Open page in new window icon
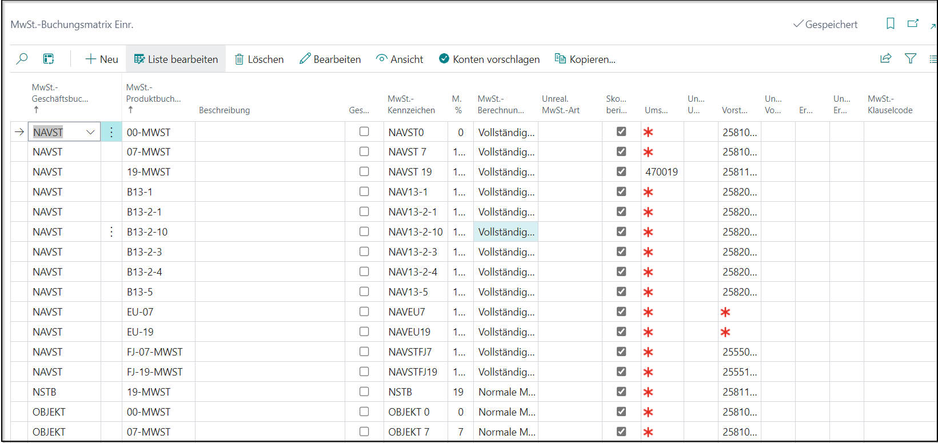This screenshot has height=443, width=938. pyautogui.click(x=913, y=23)
